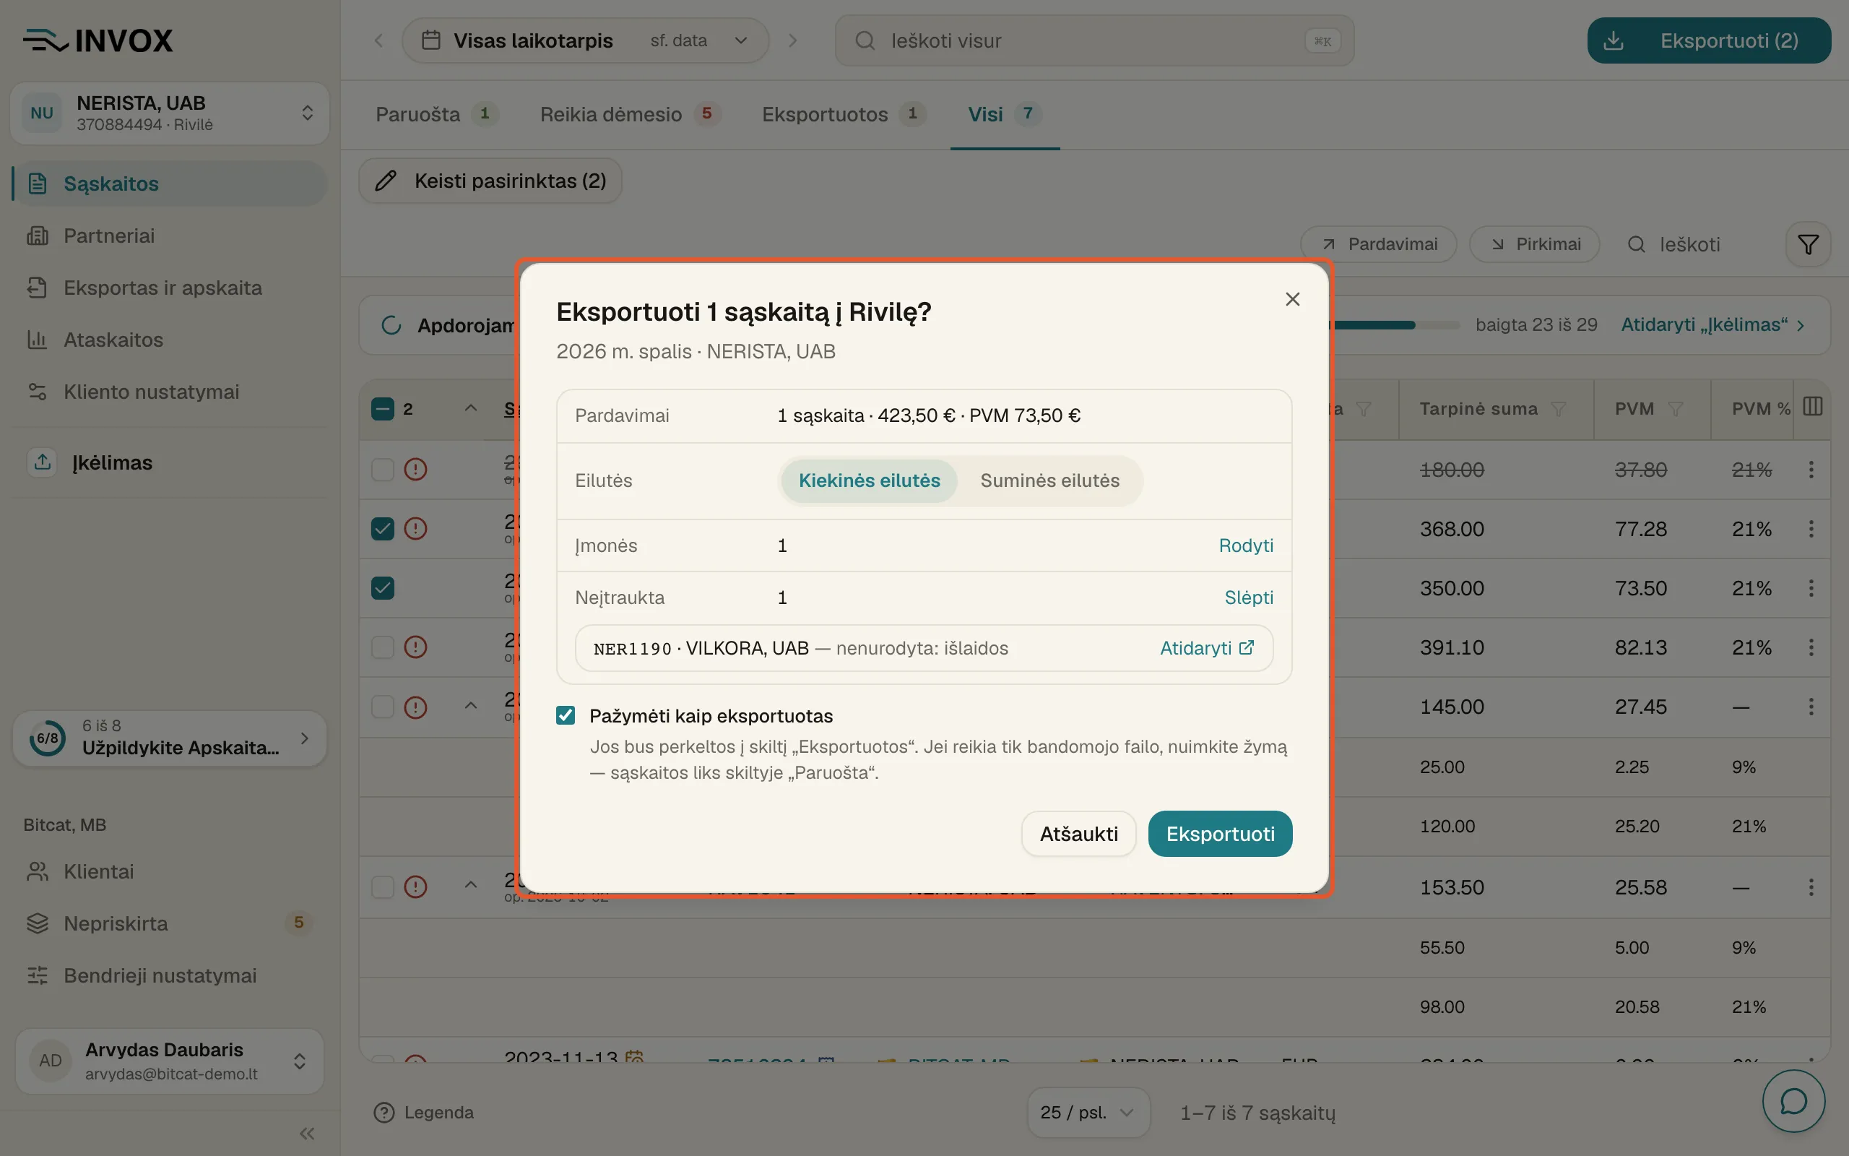Screen dimensions: 1849x1156
Task: Click the Eksportuoti button in dialog
Action: tap(1219, 833)
